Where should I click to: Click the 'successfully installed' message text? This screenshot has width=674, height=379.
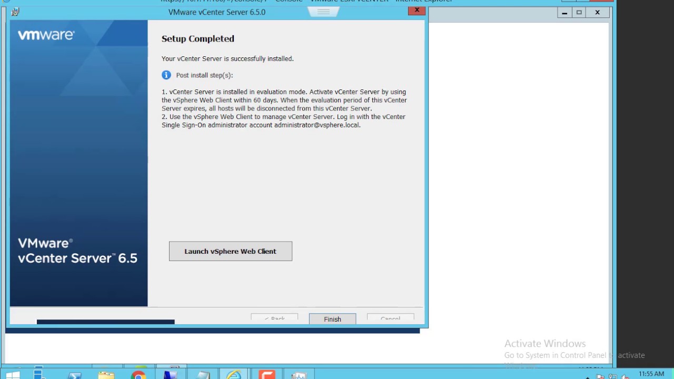coord(227,58)
